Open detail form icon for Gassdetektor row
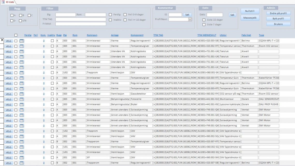This screenshot has width=295, height=166. point(22,94)
